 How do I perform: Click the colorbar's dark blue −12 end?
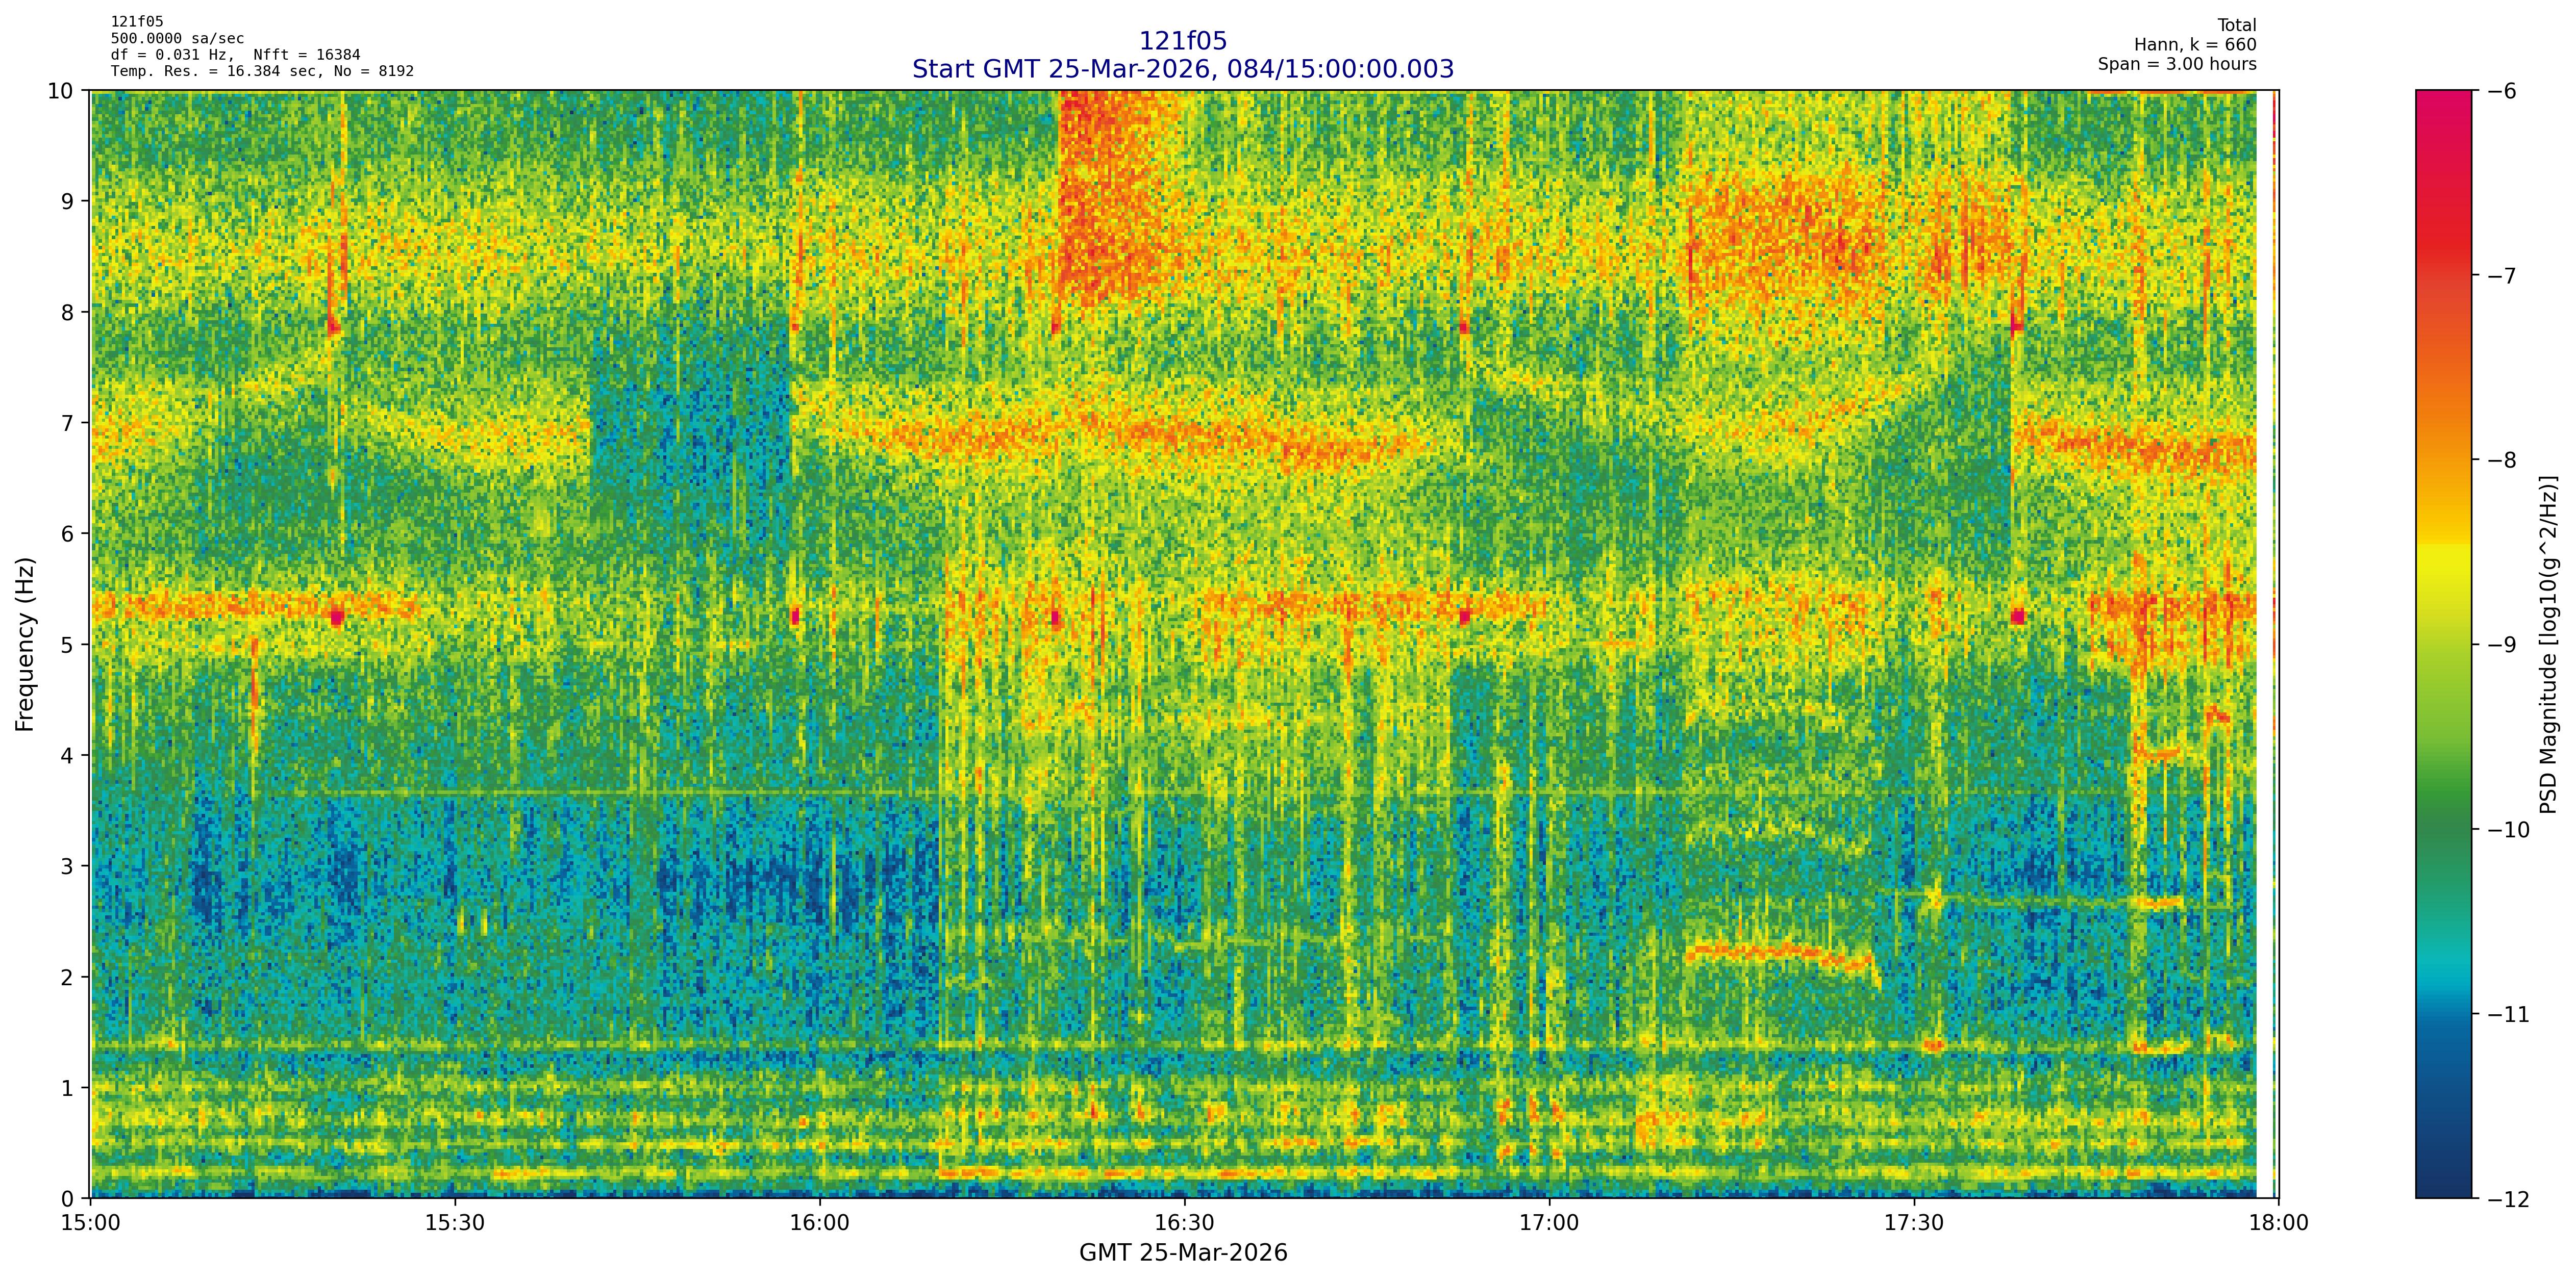(2443, 1193)
